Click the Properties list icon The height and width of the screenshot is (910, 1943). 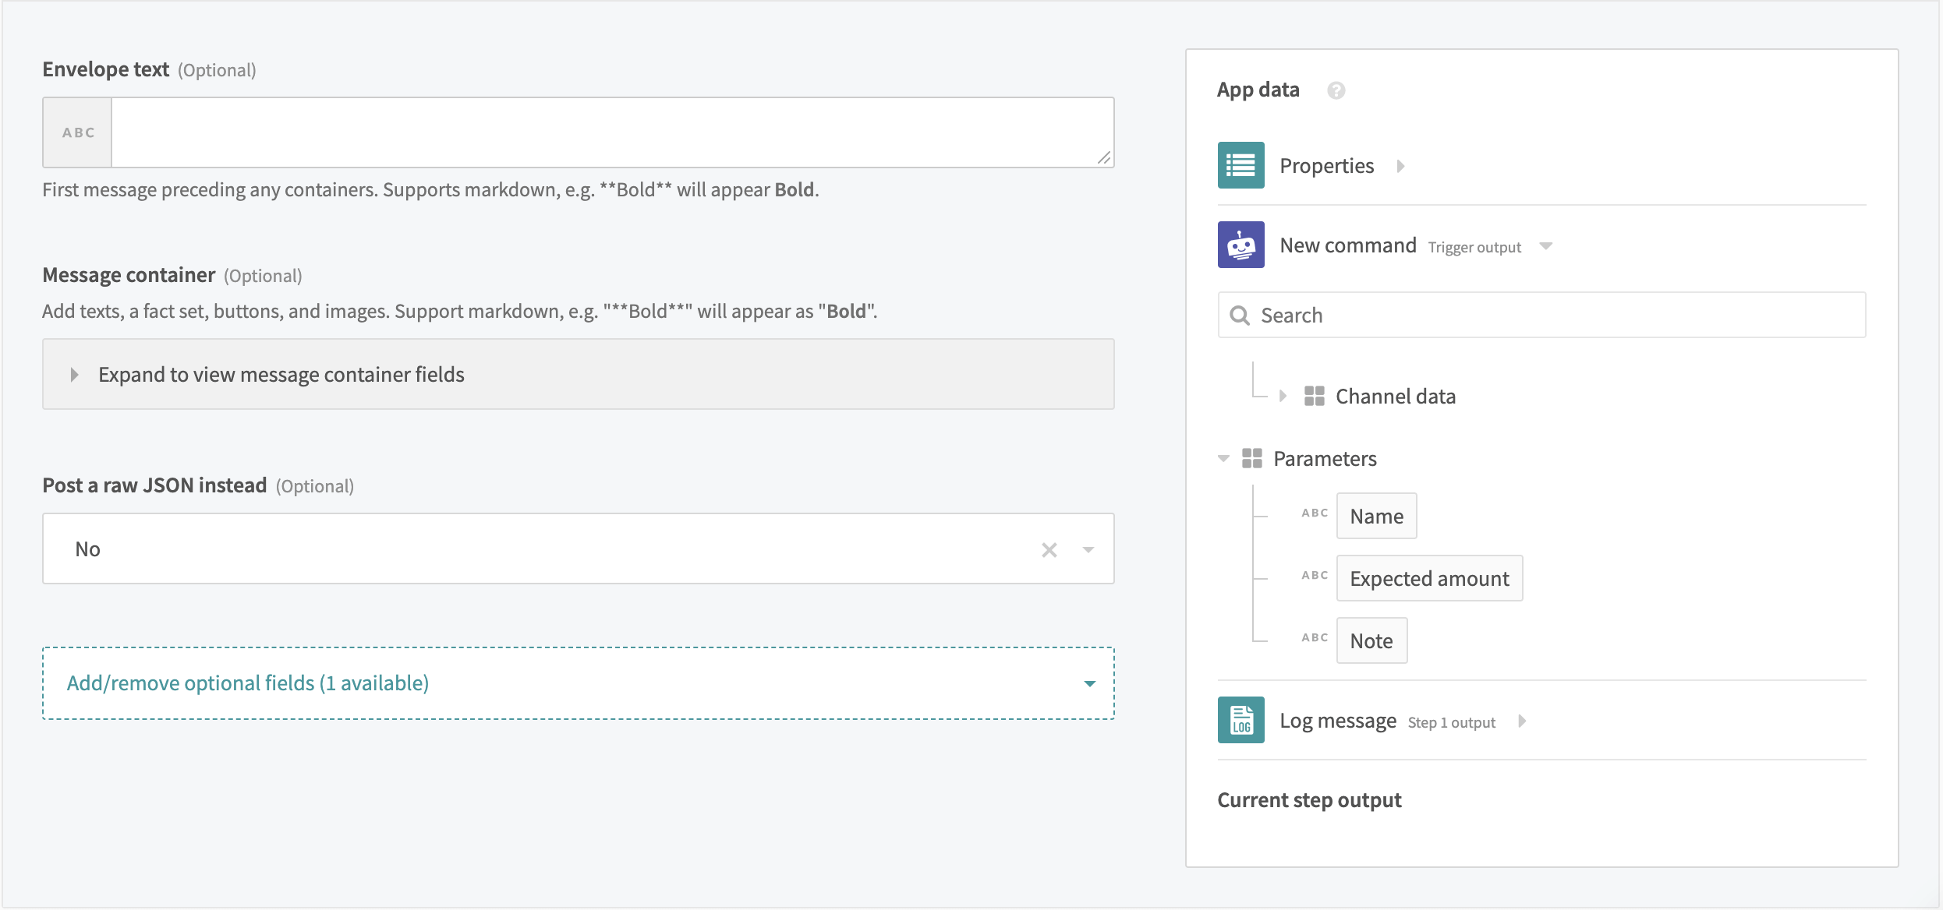[1240, 165]
